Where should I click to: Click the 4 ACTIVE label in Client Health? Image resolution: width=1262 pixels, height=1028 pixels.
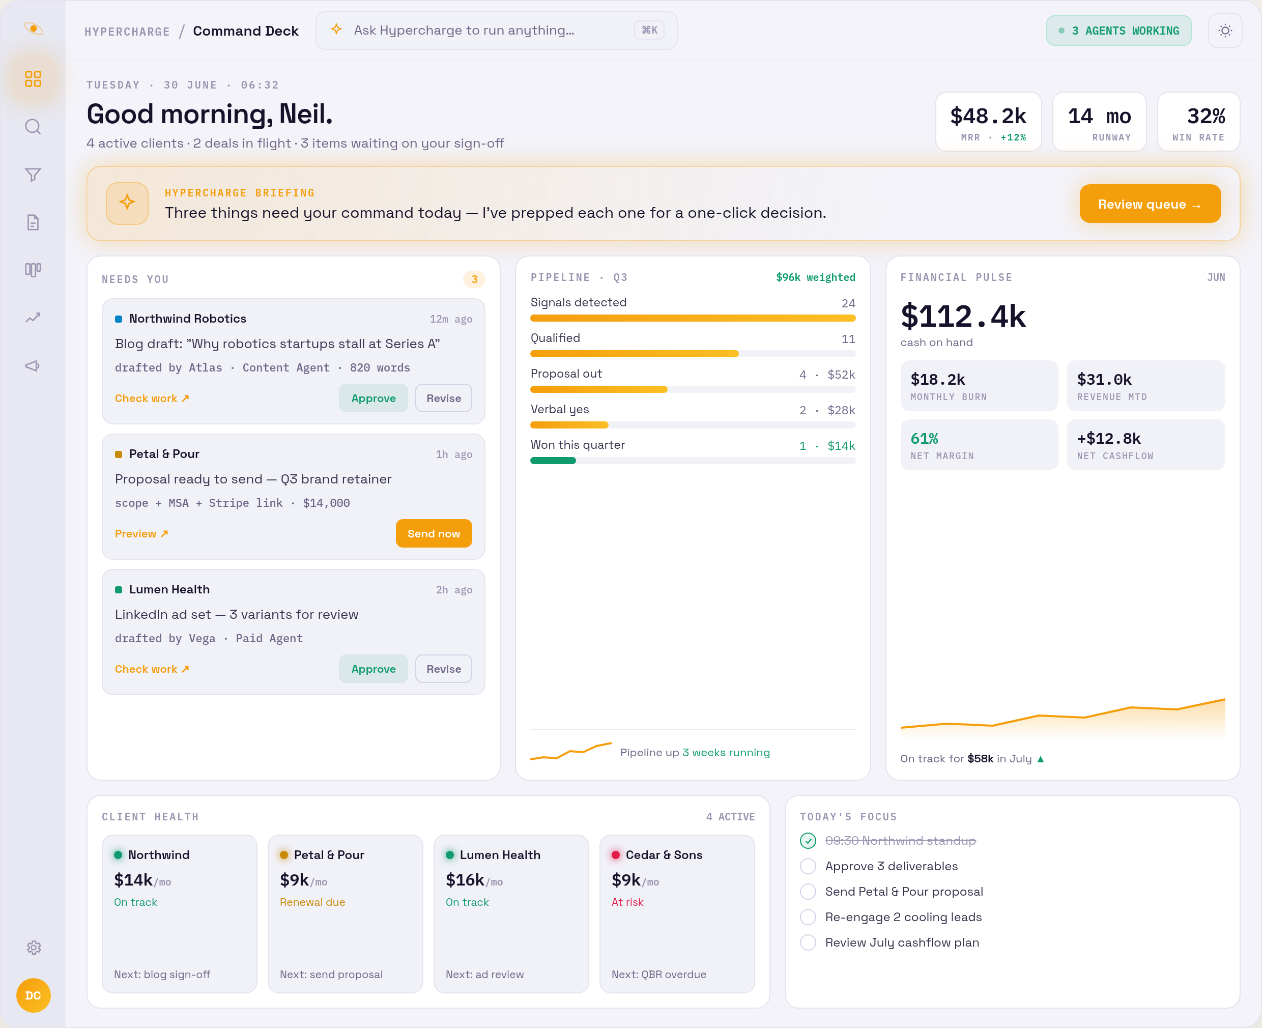(x=730, y=817)
